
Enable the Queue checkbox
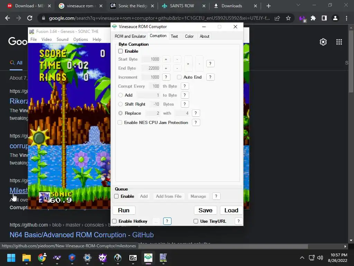tap(116, 196)
